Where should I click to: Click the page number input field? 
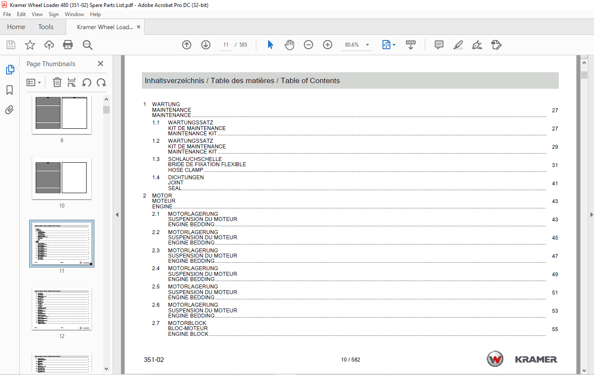(x=226, y=45)
